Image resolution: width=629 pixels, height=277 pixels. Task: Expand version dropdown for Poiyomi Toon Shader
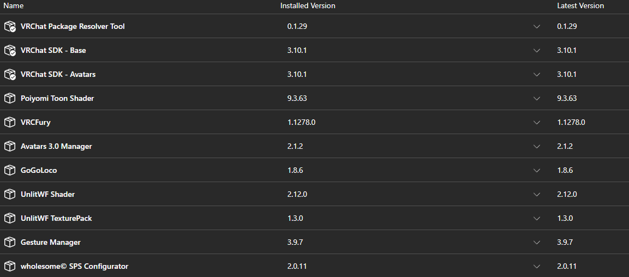pos(537,99)
